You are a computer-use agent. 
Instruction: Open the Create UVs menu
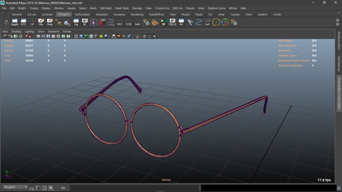coord(162,8)
